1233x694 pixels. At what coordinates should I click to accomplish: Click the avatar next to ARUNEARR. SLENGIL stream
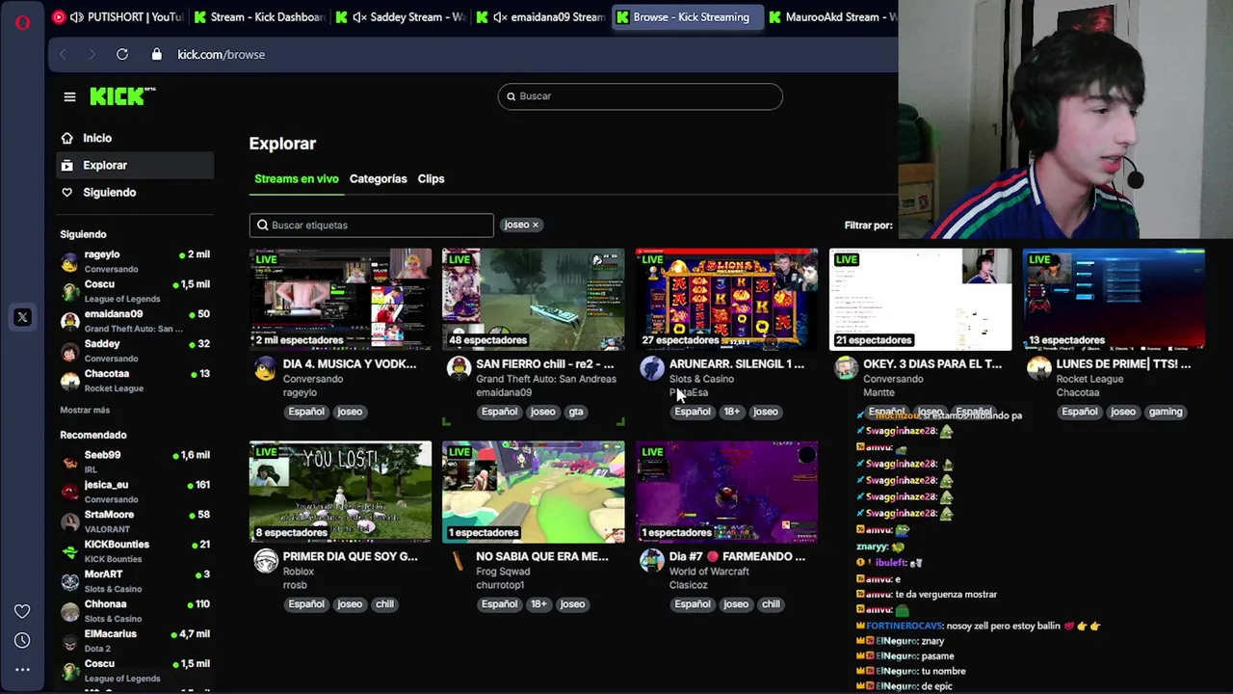(652, 368)
